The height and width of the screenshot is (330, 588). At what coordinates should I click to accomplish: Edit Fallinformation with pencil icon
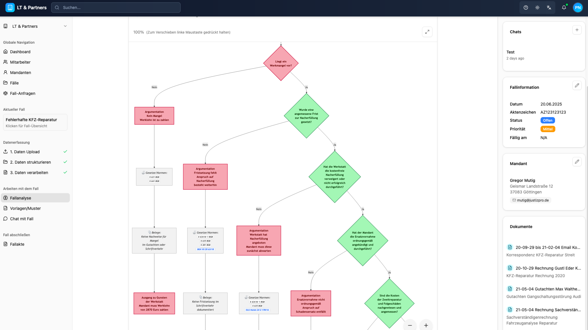[x=577, y=85]
